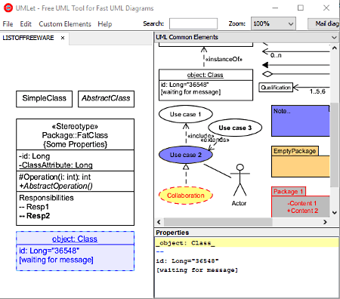Pick the orange EmptyPackage element

click(301, 162)
